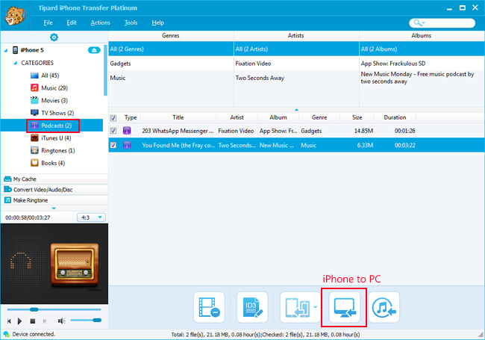The height and width of the screenshot is (340, 485).
Task: Select All (2 Albums) entry
Action: click(x=422, y=49)
